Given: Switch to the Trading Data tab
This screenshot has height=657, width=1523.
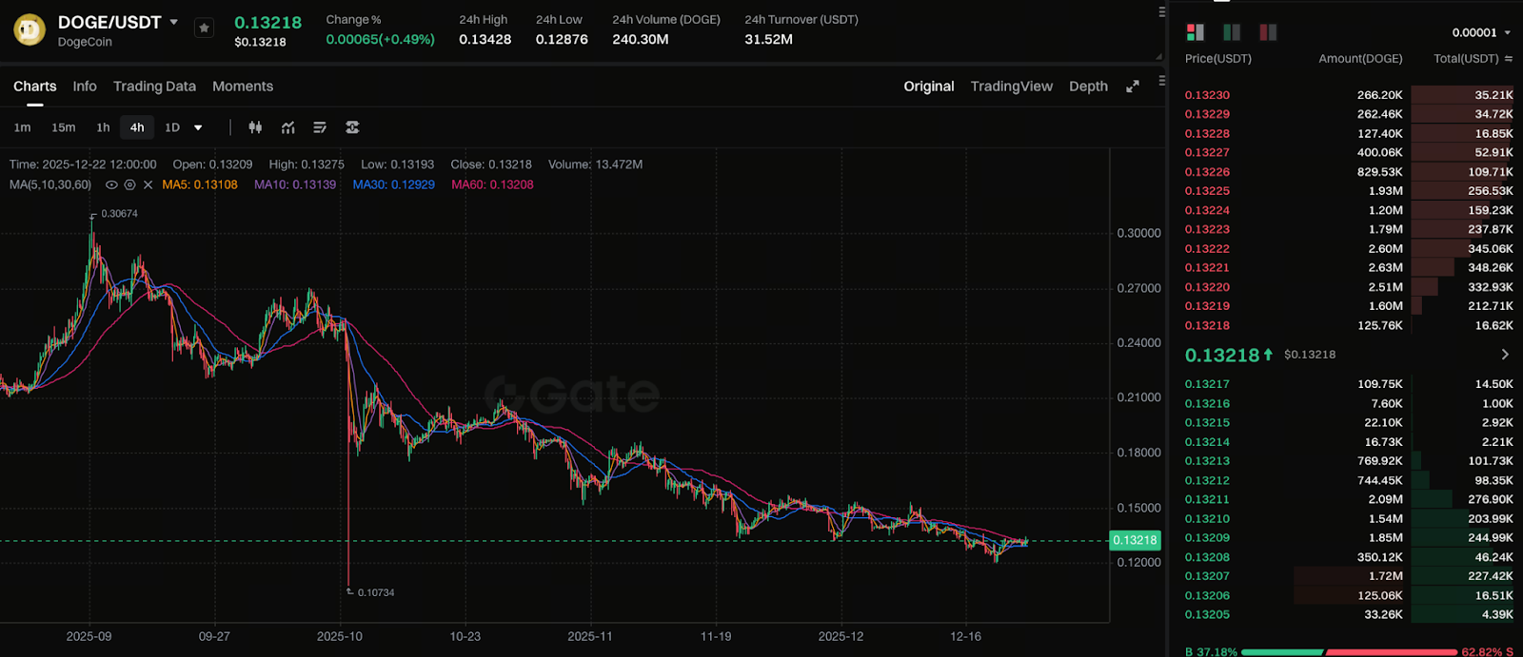Looking at the screenshot, I should [x=154, y=87].
